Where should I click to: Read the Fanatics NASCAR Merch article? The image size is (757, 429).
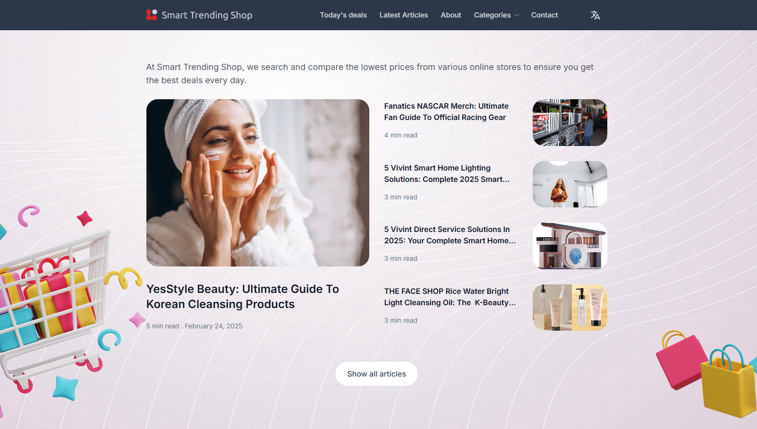tap(446, 112)
